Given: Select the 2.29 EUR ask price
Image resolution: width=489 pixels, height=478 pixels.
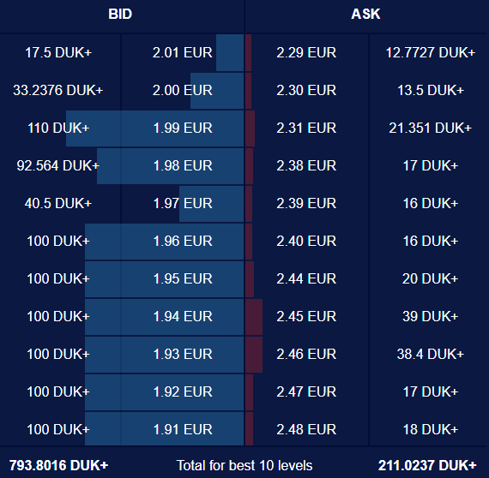Looking at the screenshot, I should coord(306,52).
